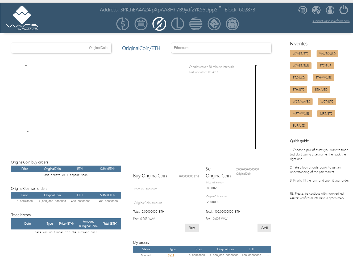353x263 pixels.
Task: Select WCT/BTC favorite pair
Action: pyautogui.click(x=327, y=102)
